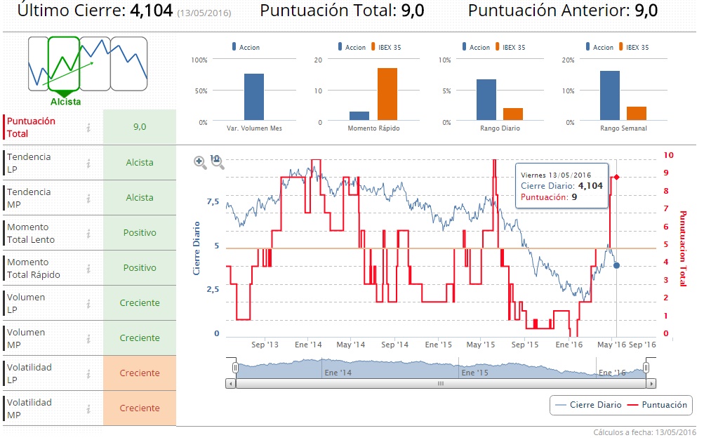Click the Momento Total Rápido Positivo value
This screenshot has height=440, width=711.
(x=140, y=268)
